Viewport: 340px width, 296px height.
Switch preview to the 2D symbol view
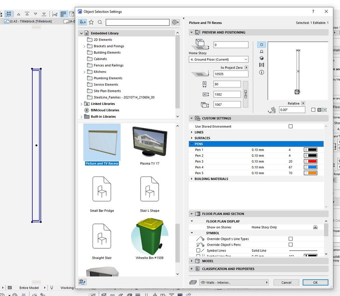point(261,45)
